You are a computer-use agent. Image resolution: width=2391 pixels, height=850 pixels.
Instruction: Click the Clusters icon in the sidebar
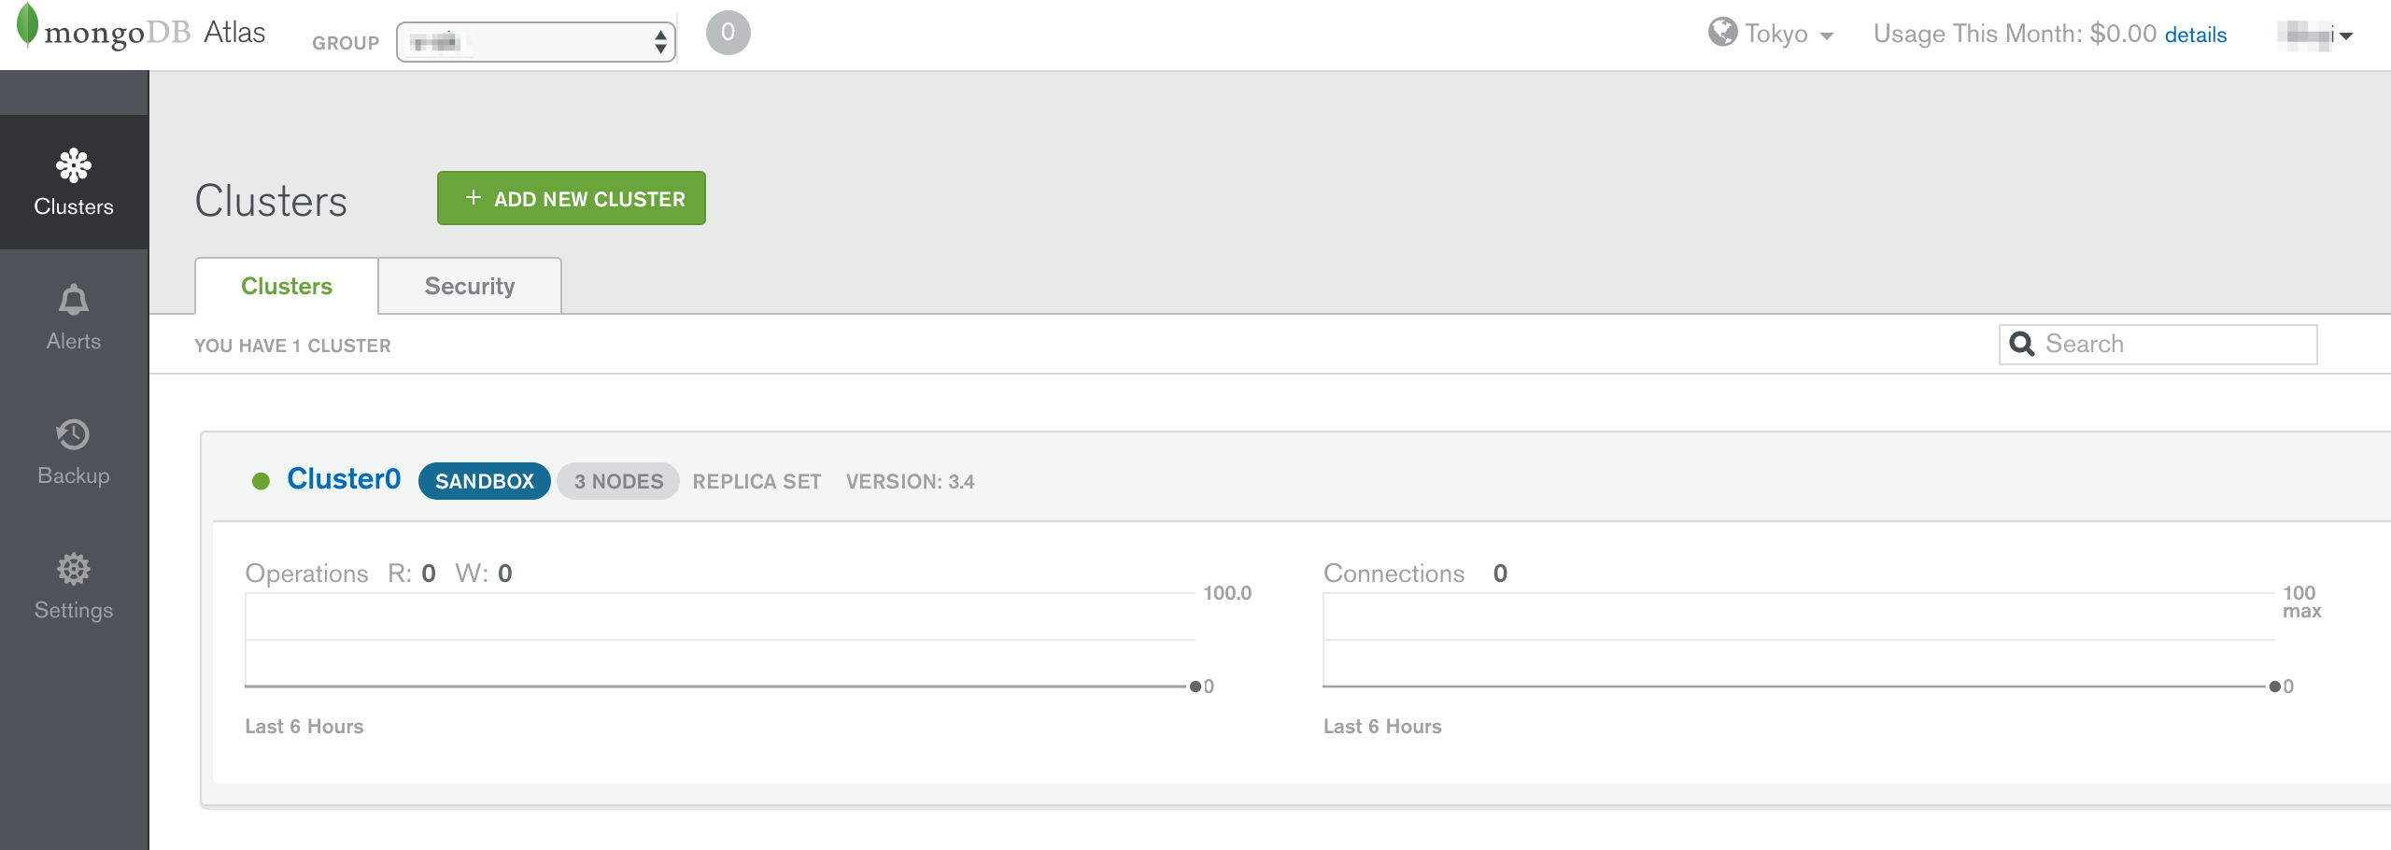click(73, 167)
